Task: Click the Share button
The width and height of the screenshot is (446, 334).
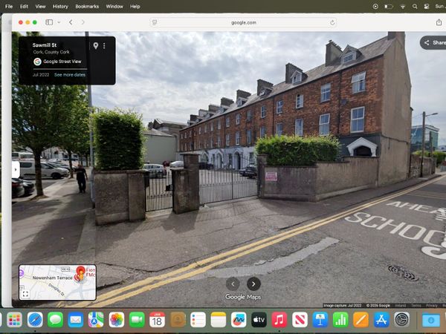Action: click(433, 43)
